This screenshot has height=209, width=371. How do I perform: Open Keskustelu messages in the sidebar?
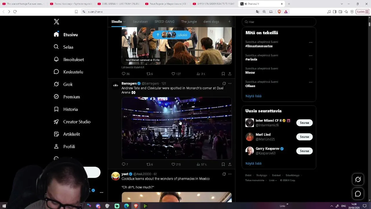[x=68, y=72]
